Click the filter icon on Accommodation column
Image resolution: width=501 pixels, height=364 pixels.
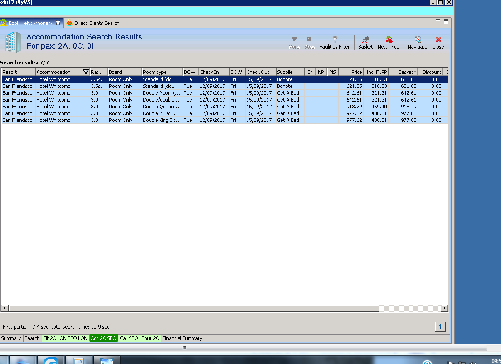click(86, 72)
